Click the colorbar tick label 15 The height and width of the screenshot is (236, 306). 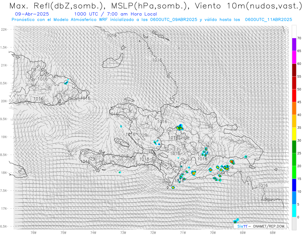coord(299,179)
